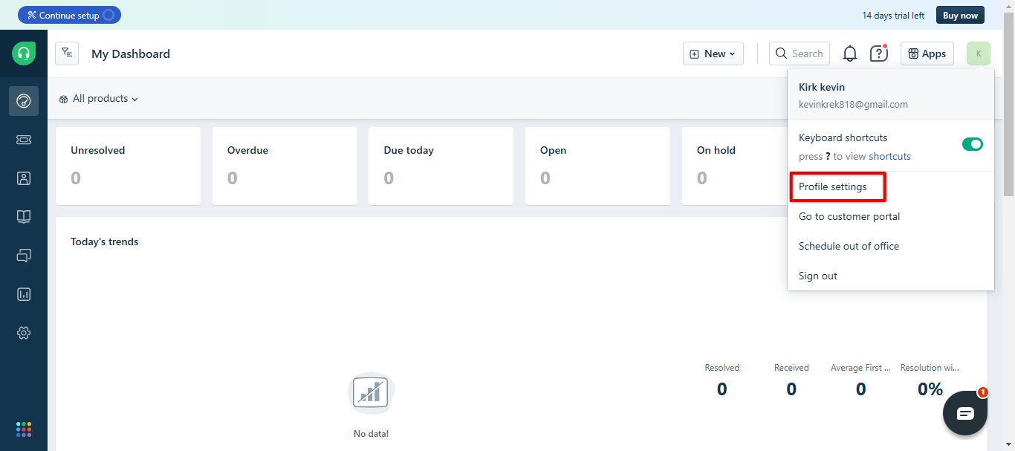Click the Kirk kevin name

[822, 87]
